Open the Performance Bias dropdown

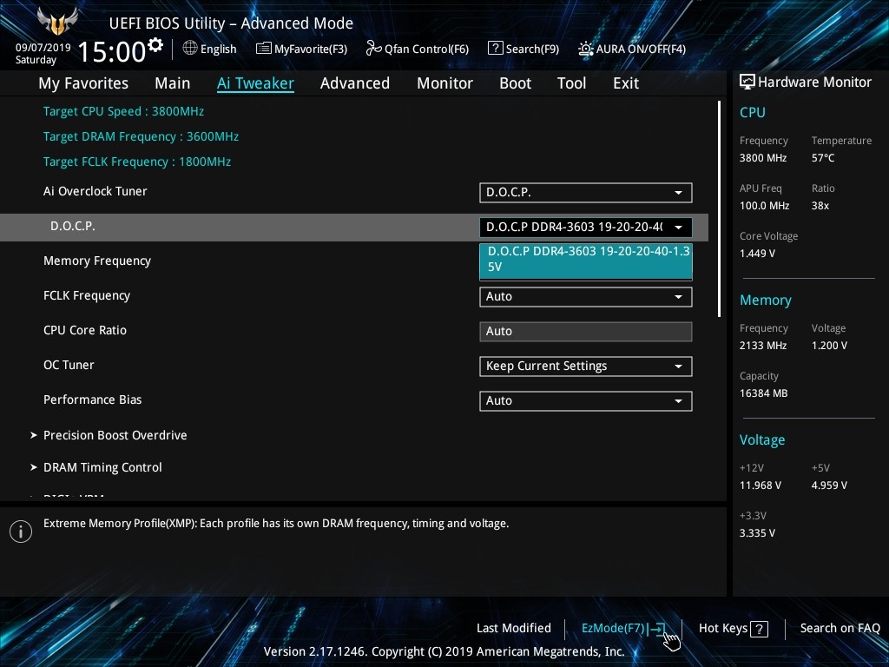585,400
